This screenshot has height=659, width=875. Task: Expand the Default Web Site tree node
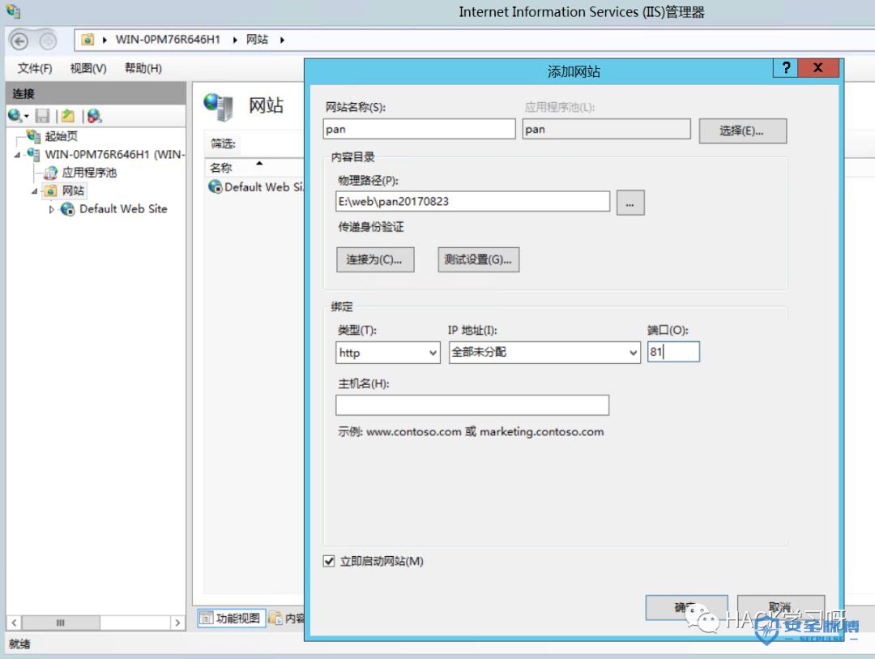pos(51,209)
